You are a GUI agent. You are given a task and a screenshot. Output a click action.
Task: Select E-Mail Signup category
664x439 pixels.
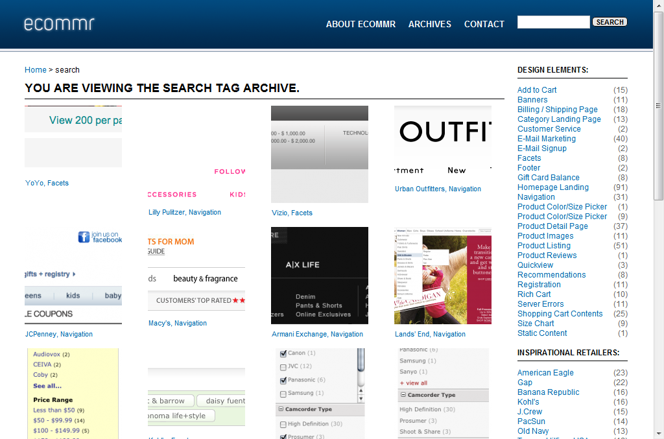coord(541,148)
